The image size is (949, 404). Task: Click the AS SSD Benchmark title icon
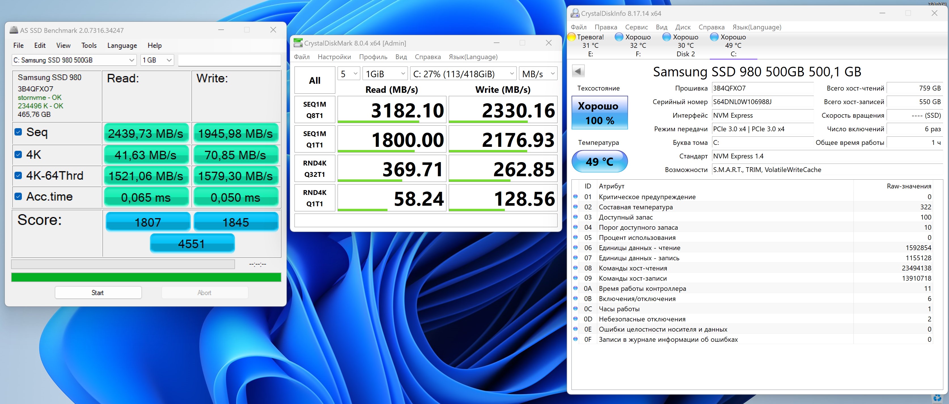[14, 30]
